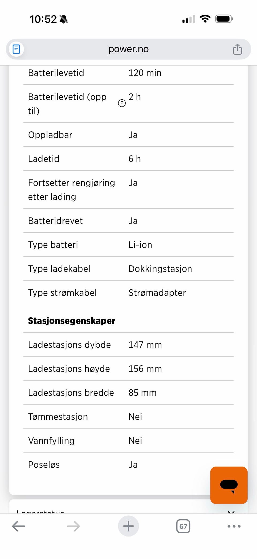Tap the Ladetid specification row
This screenshot has height=559, width=257.
[128, 159]
